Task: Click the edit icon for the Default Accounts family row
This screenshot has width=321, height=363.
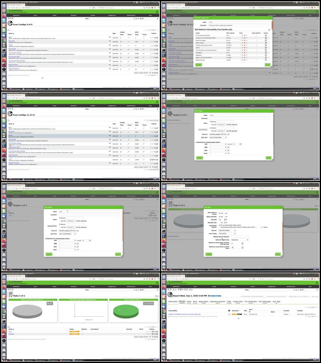Action: [266, 60]
